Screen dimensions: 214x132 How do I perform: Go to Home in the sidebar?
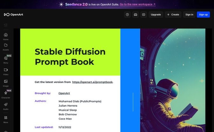coord(6,36)
